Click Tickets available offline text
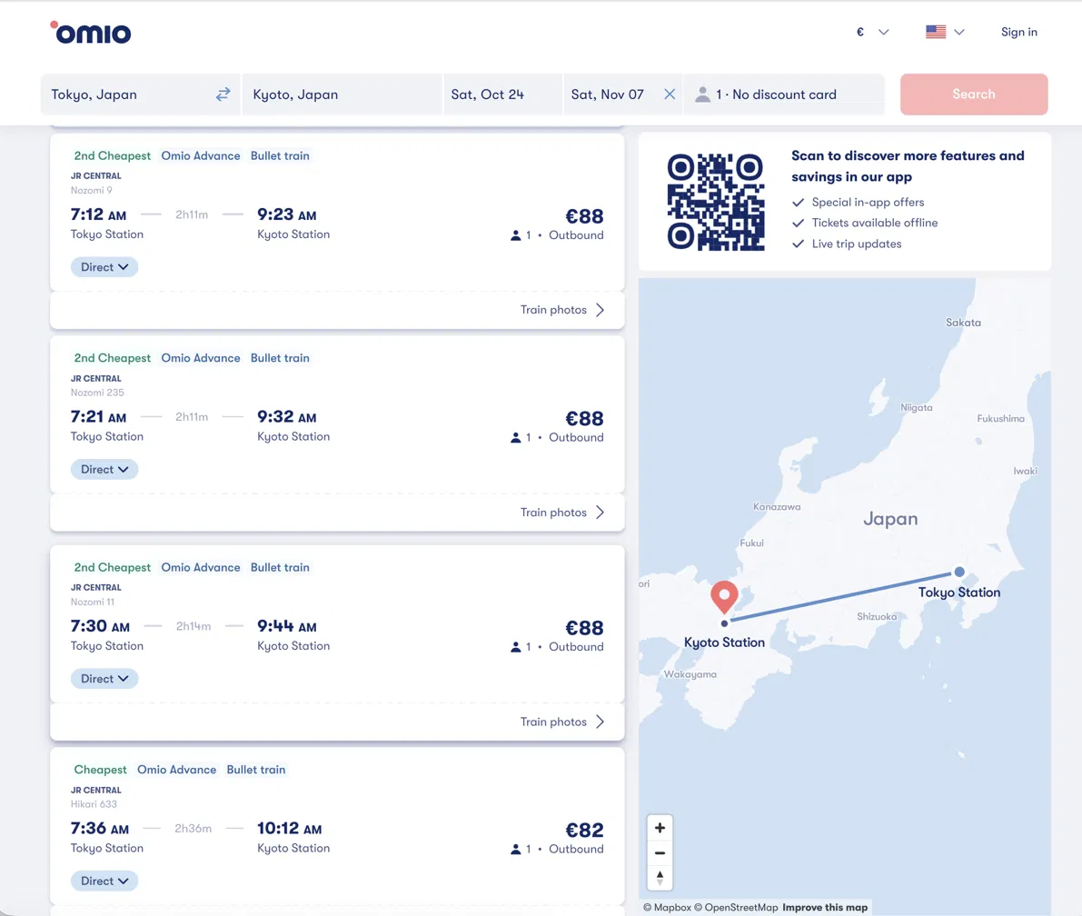This screenshot has height=916, width=1082. [x=874, y=223]
